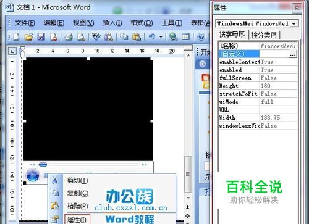
Task: Fast forward the media player
Action: [145, 165]
